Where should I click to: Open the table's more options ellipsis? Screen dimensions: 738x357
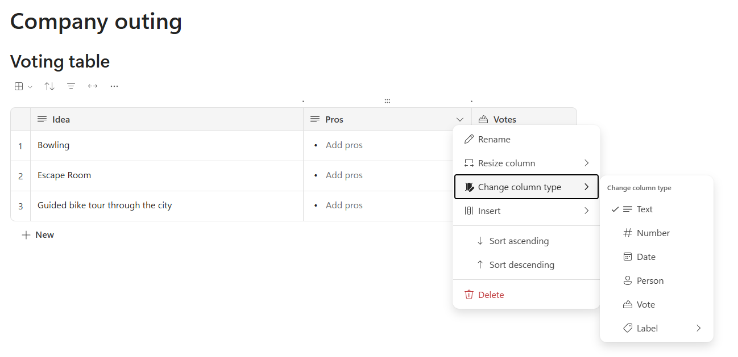[114, 86]
